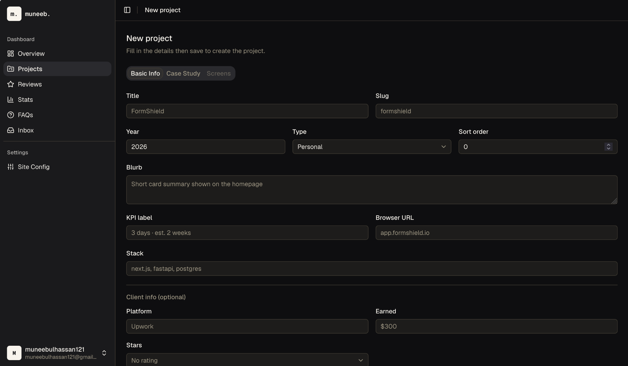Click the Inbox tray icon

[10, 130]
